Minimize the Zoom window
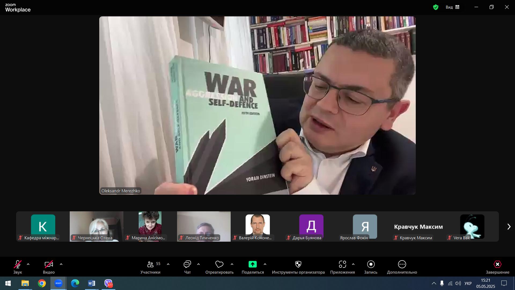 pyautogui.click(x=476, y=7)
